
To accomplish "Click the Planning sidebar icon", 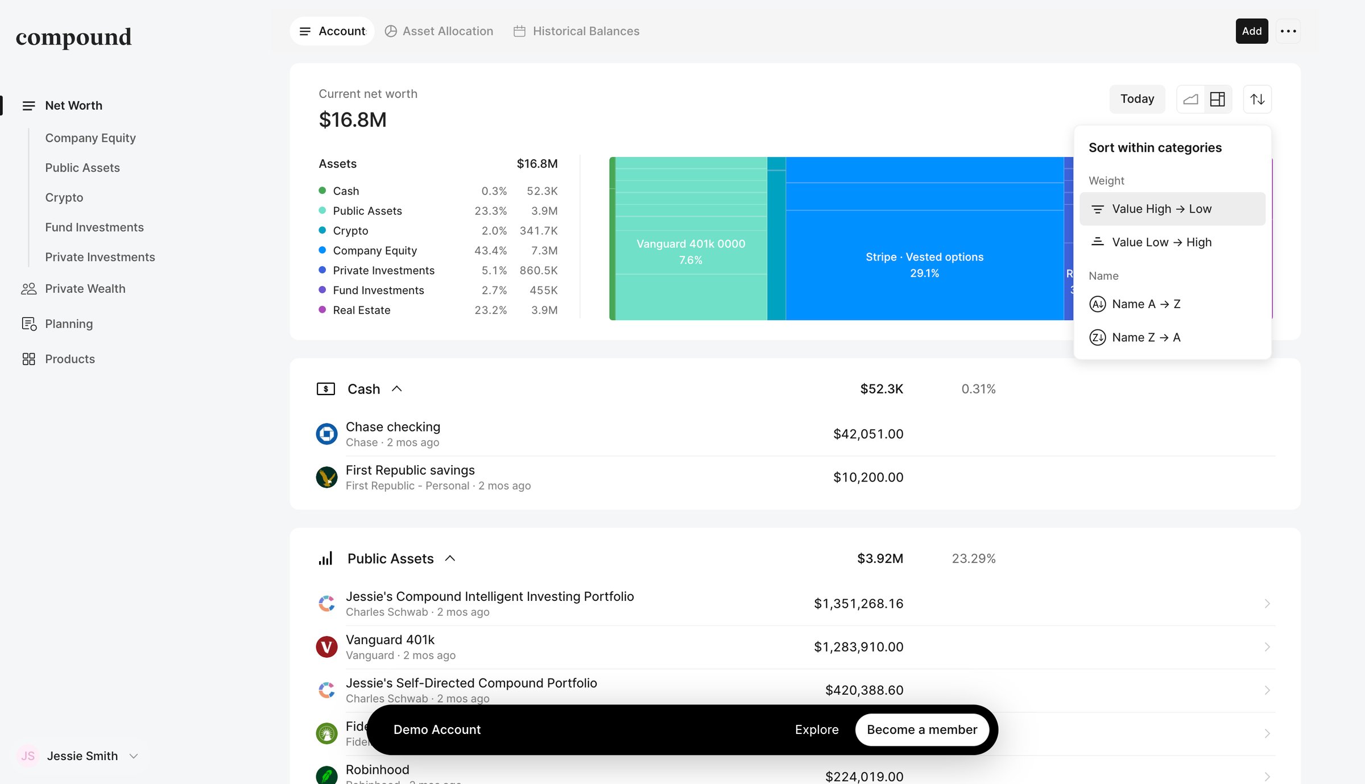I will point(28,324).
